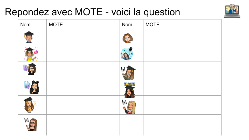
Task: Click the teacher-at-laptop avatar in the top-right corner
Action: (x=232, y=11)
